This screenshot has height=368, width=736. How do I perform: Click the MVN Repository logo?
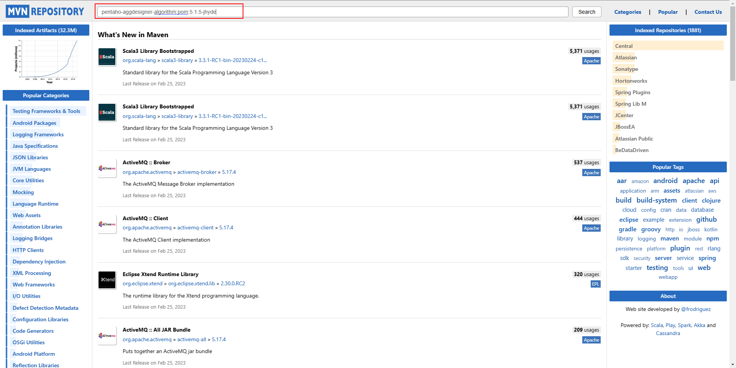pos(45,11)
